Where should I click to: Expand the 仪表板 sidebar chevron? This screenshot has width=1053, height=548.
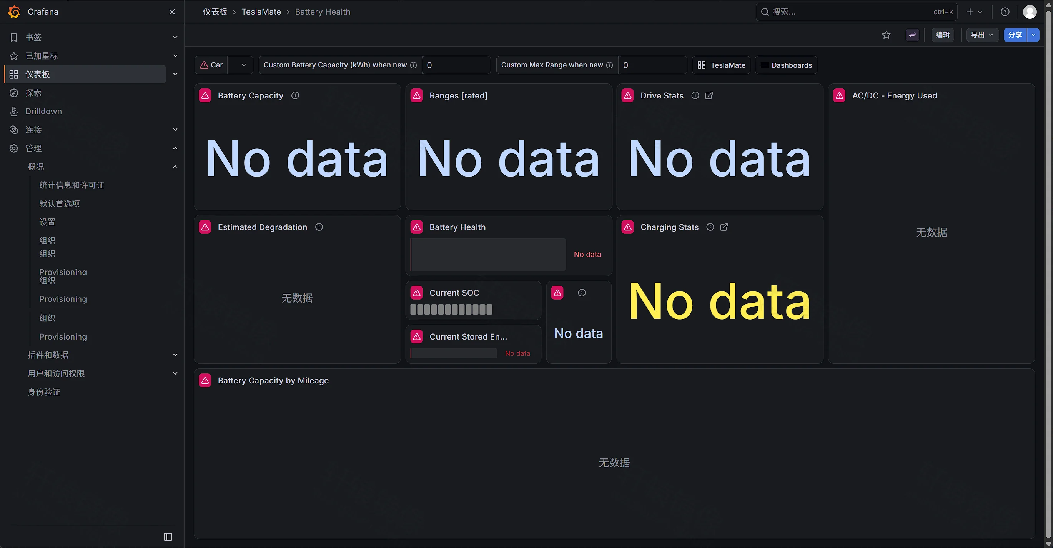pos(175,74)
